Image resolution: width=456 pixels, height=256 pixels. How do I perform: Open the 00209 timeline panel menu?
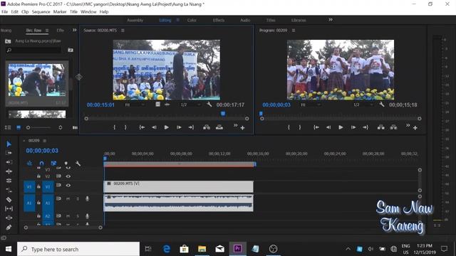click(x=44, y=141)
